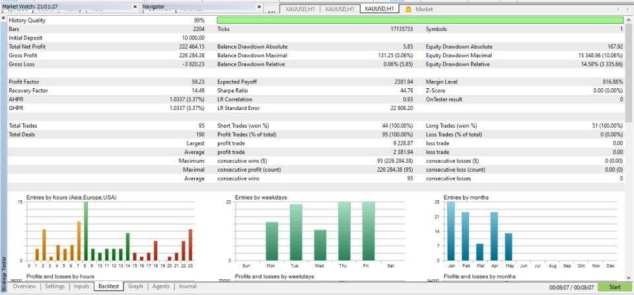Select the active XAUUSD,H1 chart tab
The width and height of the screenshot is (634, 295).
(x=379, y=9)
